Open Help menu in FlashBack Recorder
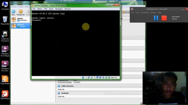Screen dimensions: 188x105 tap(159, 12)
